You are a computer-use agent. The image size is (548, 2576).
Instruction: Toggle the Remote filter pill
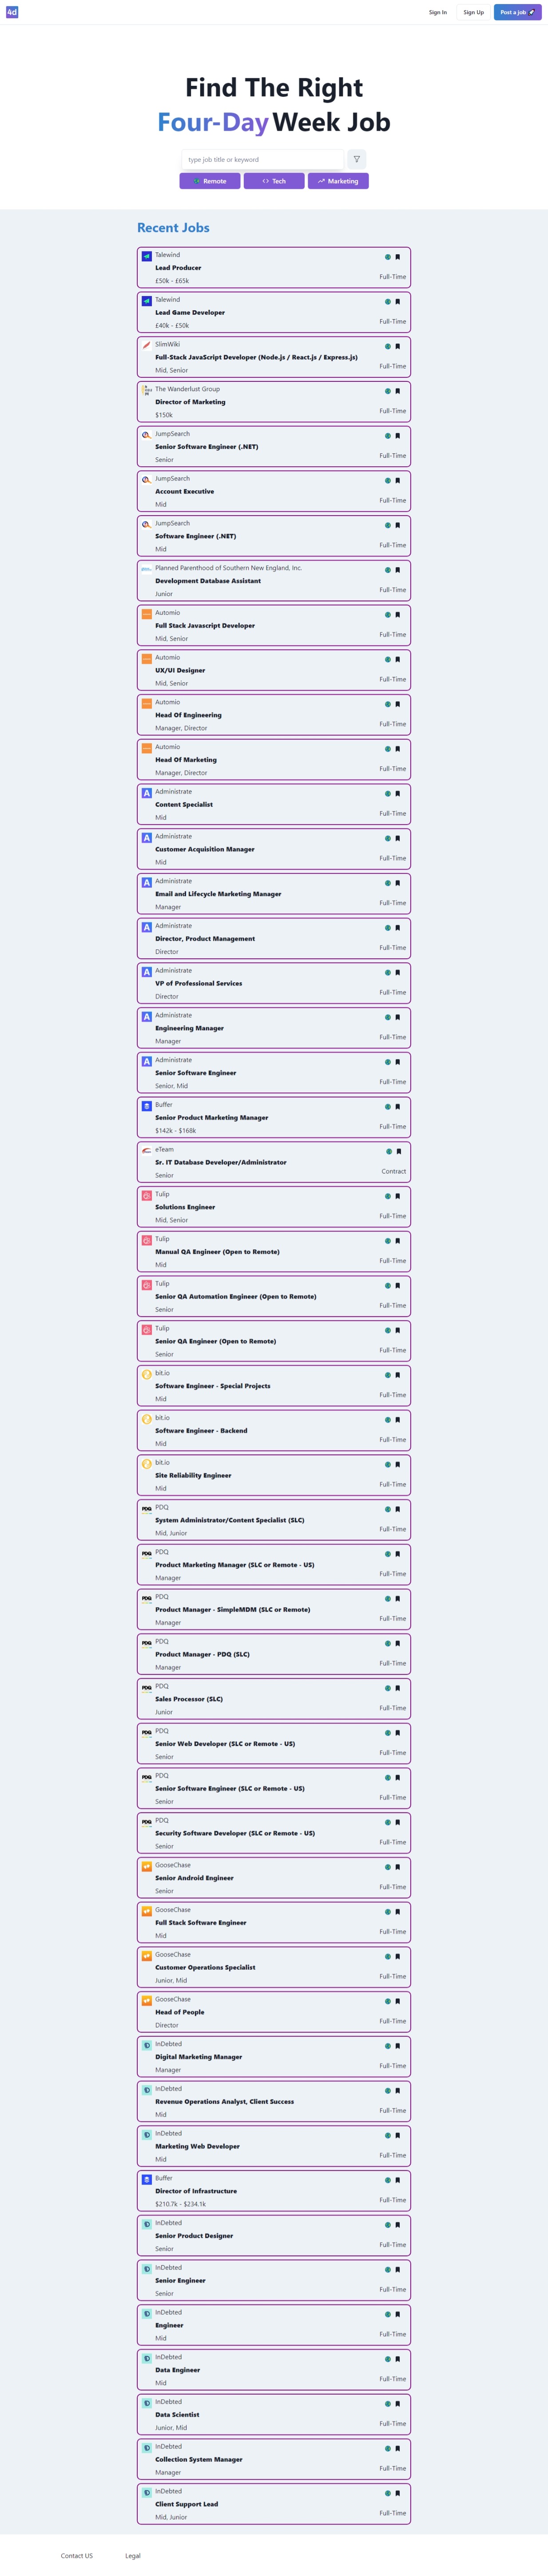tap(210, 181)
